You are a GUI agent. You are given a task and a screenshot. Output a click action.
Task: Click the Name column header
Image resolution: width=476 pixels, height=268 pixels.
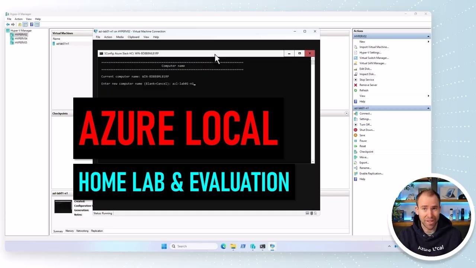[57, 39]
